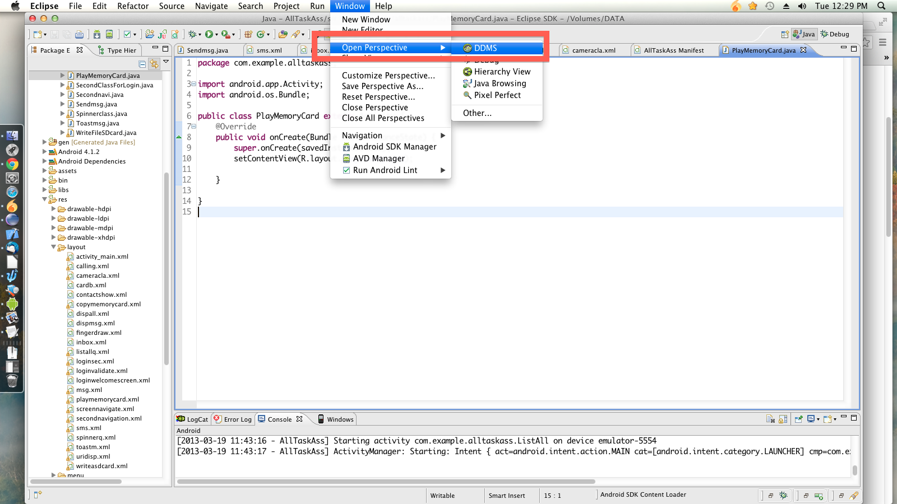Toggle Link with Editor in Package Explorer

(154, 64)
